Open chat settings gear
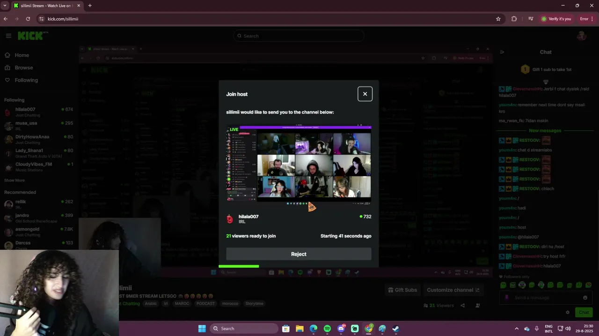The image size is (599, 336). pos(568,312)
